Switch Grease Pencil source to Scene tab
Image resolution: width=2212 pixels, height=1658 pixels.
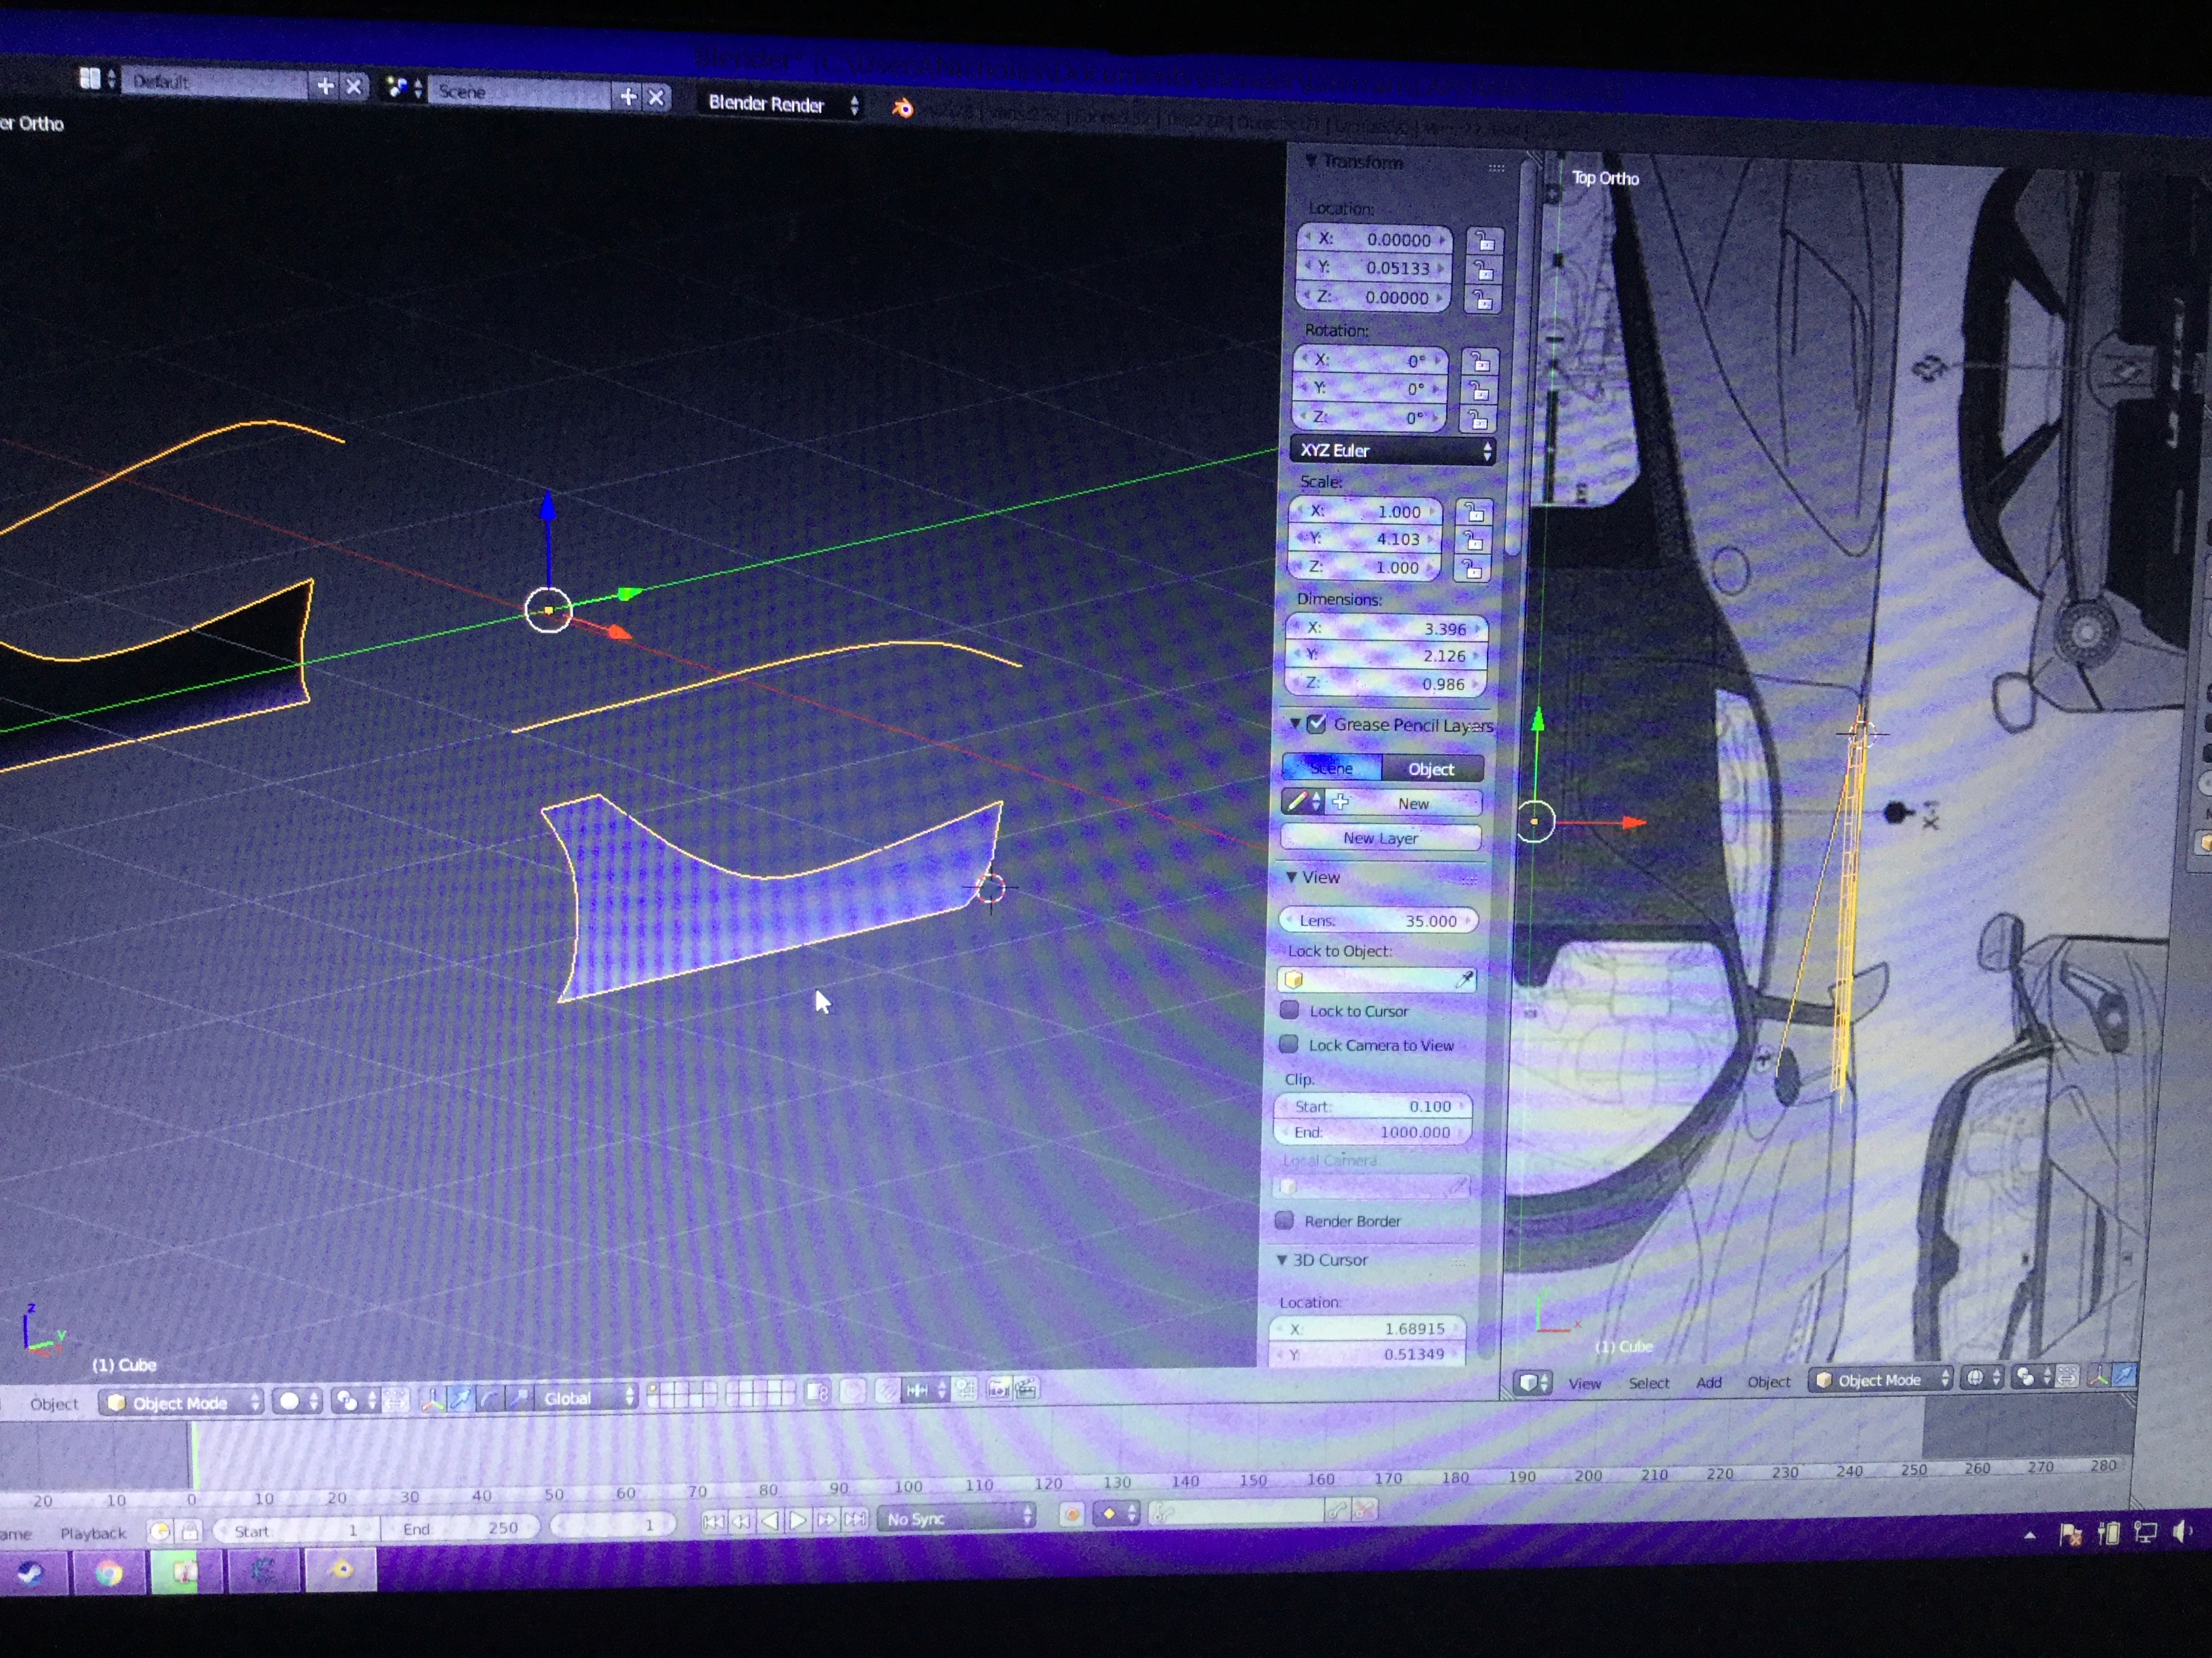(1331, 767)
